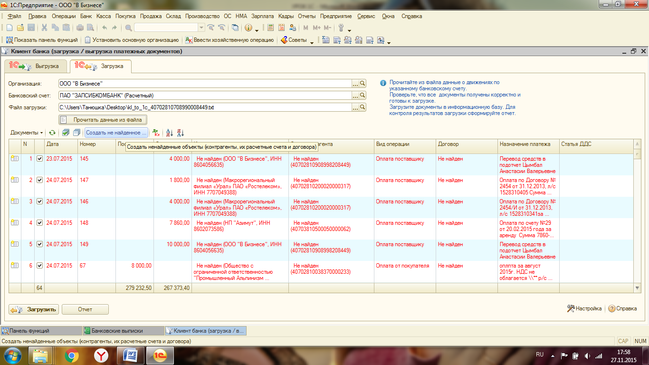649x365 pixels.
Task: Click the Find magnifier icon beside search box
Action: coord(129,28)
